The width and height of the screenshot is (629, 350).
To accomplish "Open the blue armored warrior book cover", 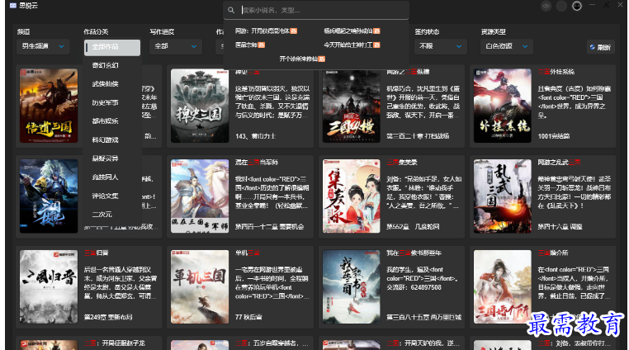I will click(49, 196).
